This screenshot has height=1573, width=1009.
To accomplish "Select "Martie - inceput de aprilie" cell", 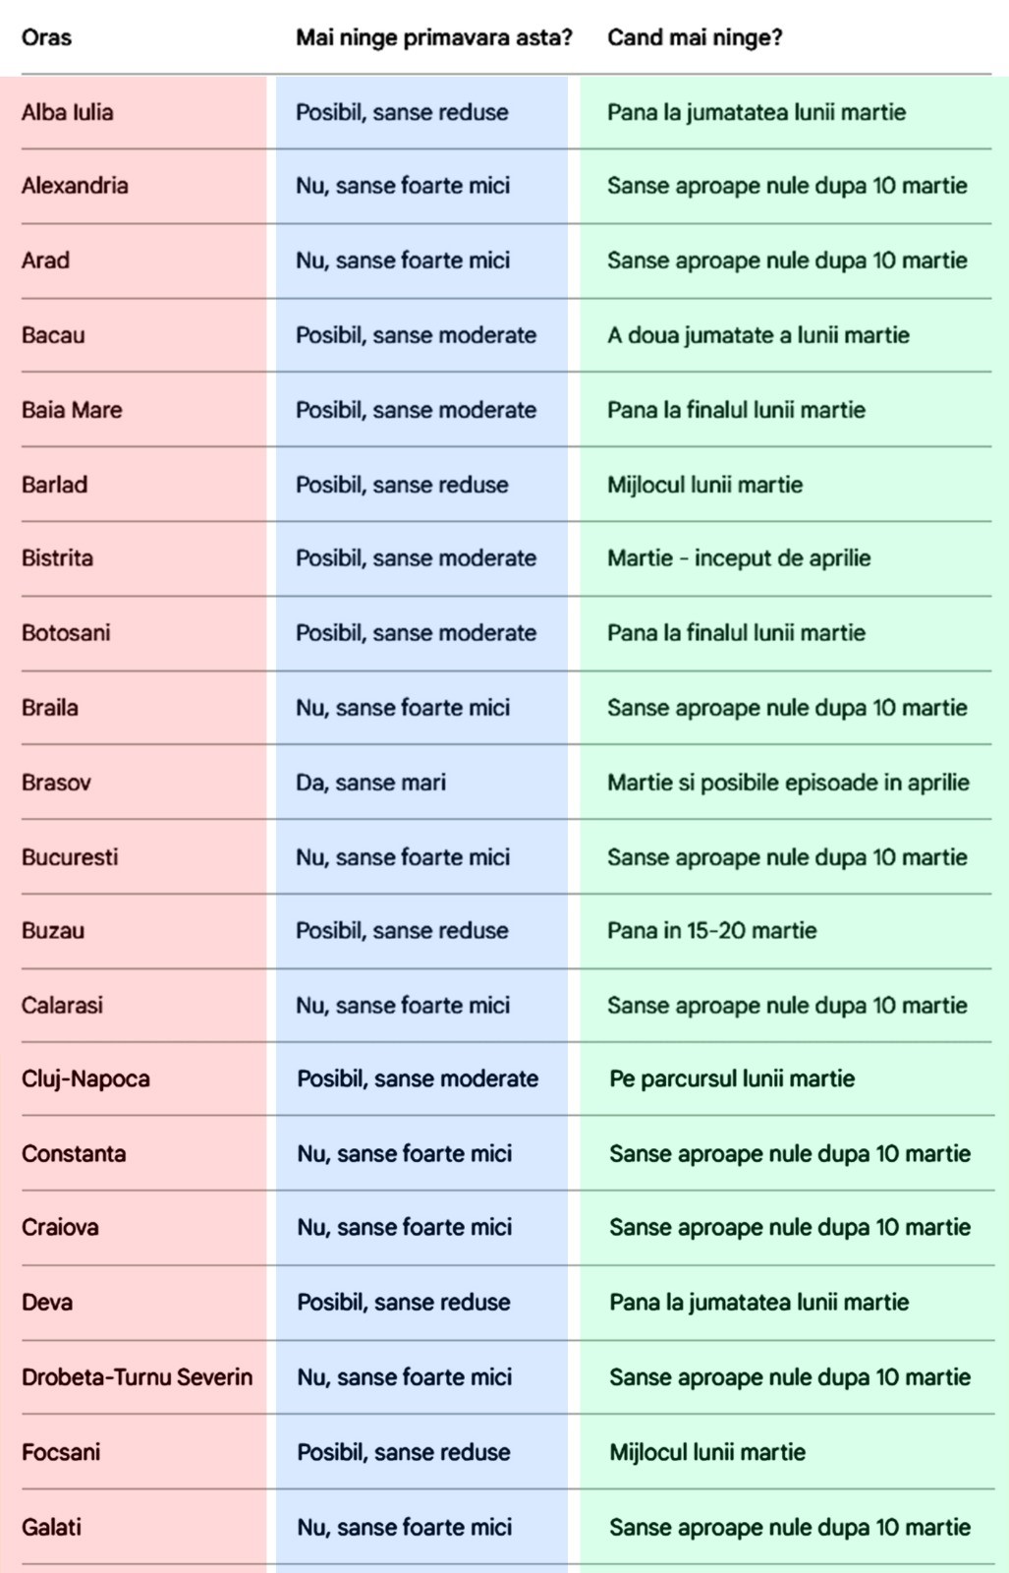I will point(739,558).
